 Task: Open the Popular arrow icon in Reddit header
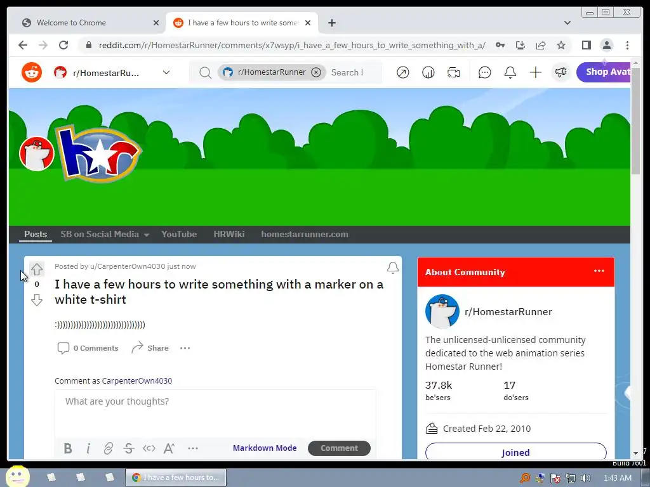click(x=402, y=72)
